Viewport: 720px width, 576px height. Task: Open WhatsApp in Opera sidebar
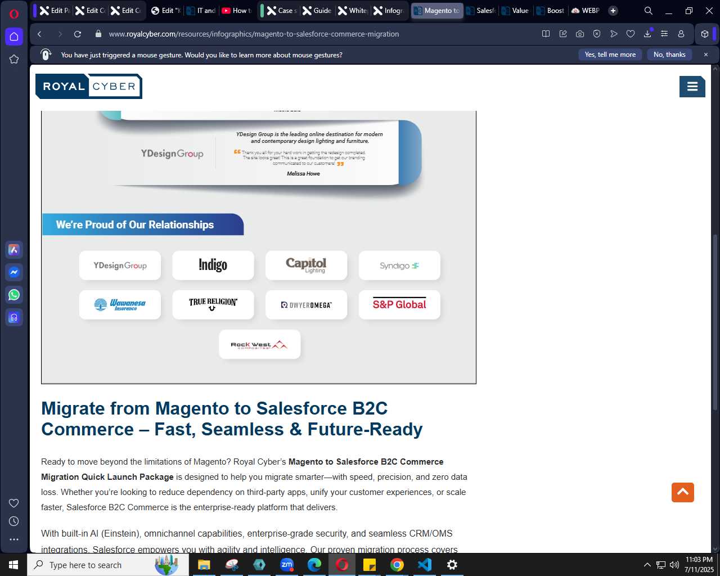point(14,295)
